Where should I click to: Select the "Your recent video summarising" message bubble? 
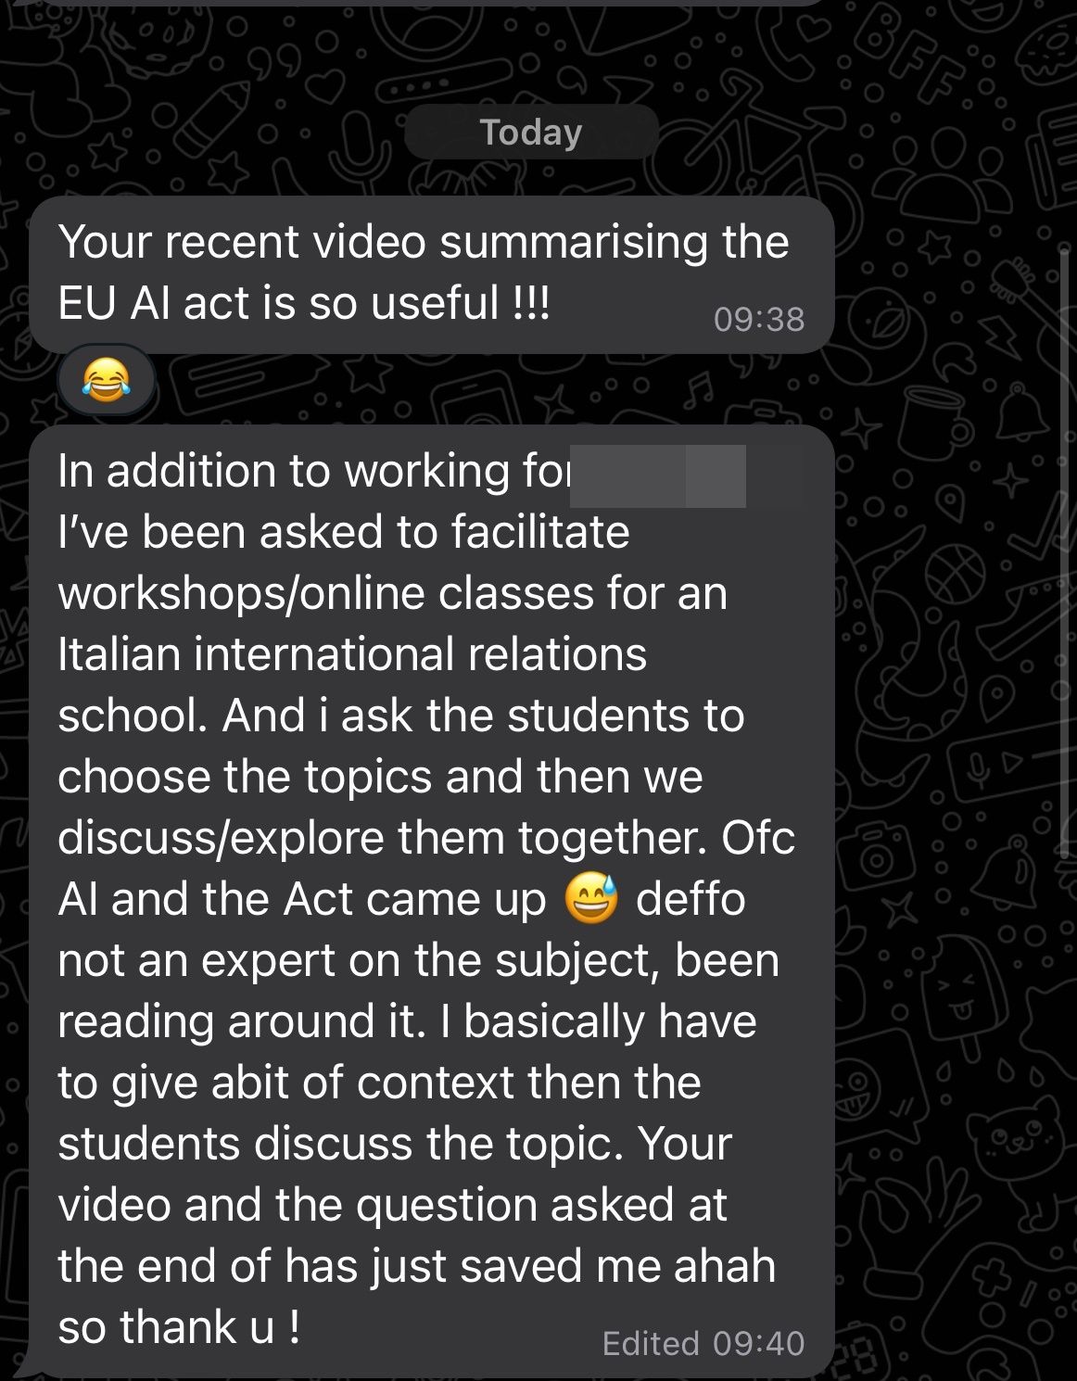tap(432, 274)
